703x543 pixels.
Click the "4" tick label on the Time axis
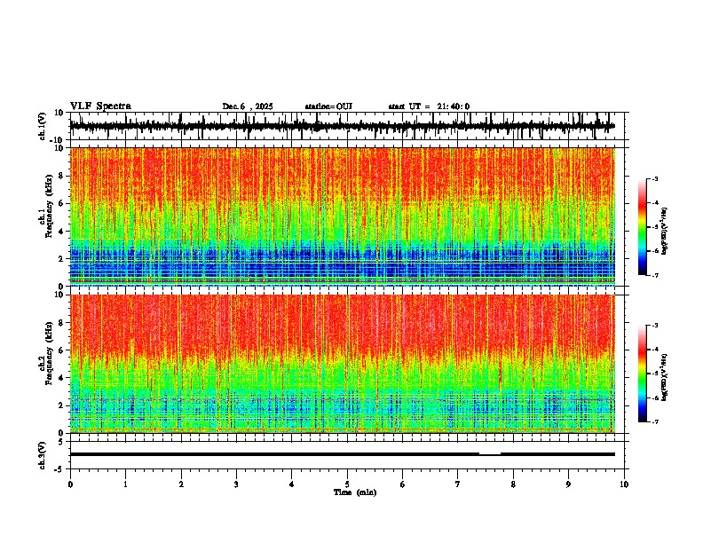292,484
